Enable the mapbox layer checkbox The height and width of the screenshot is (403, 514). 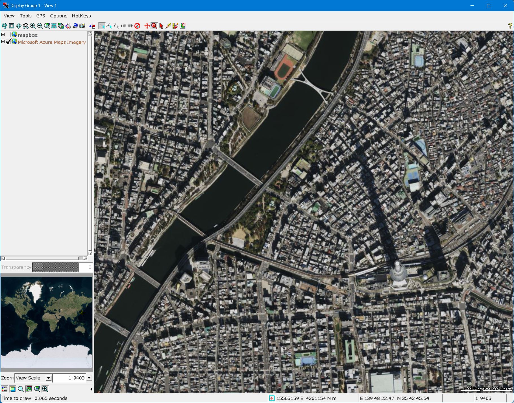click(8, 35)
